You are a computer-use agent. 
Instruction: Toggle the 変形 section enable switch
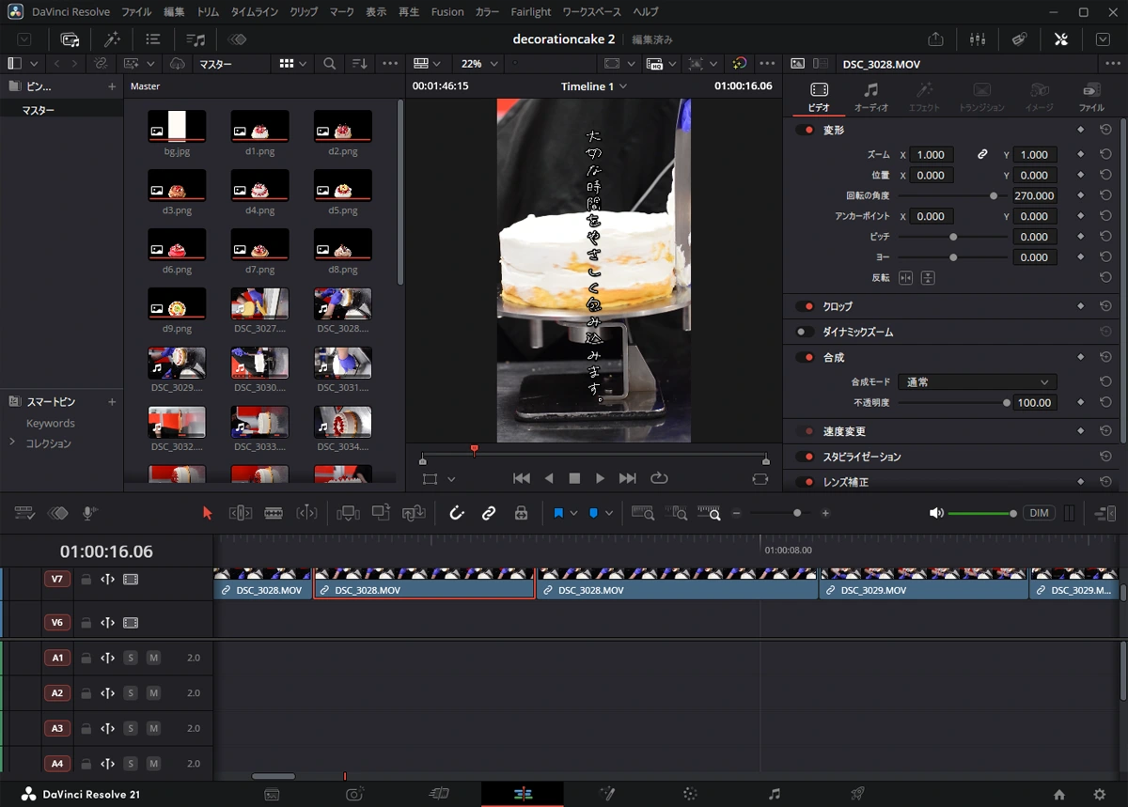[x=806, y=130]
